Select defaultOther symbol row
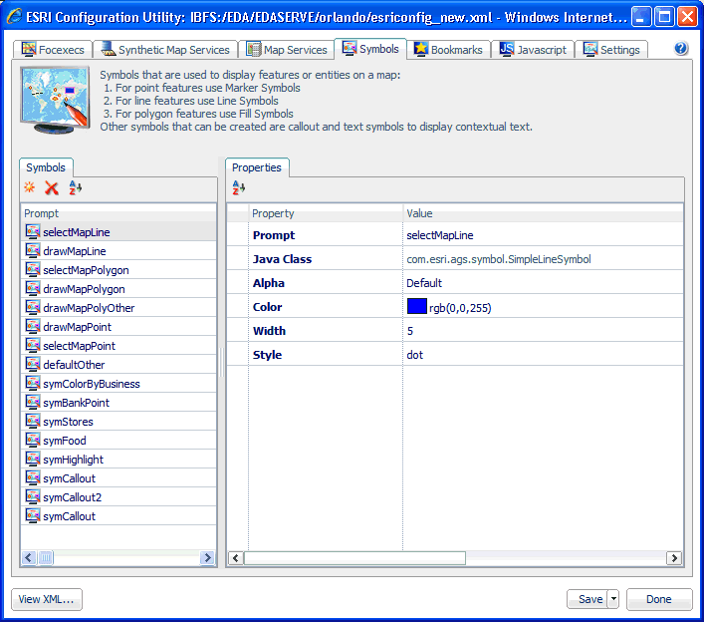The image size is (704, 622). point(118,365)
